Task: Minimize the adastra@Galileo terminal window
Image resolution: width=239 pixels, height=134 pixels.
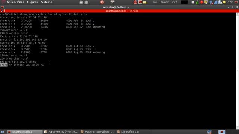Action: tap(229, 7)
